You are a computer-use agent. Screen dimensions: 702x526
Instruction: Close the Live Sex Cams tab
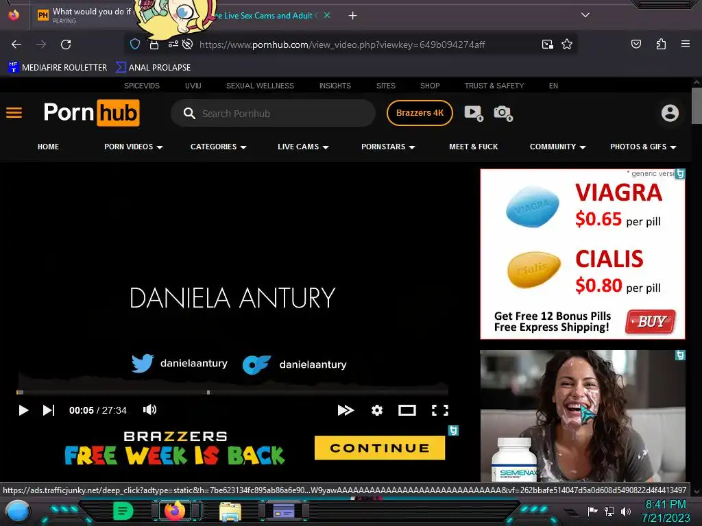[x=327, y=15]
